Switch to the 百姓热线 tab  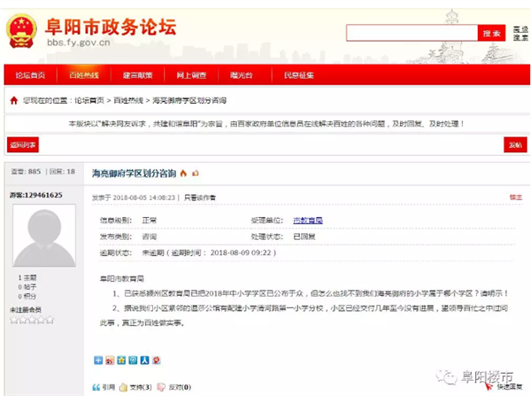(84, 76)
